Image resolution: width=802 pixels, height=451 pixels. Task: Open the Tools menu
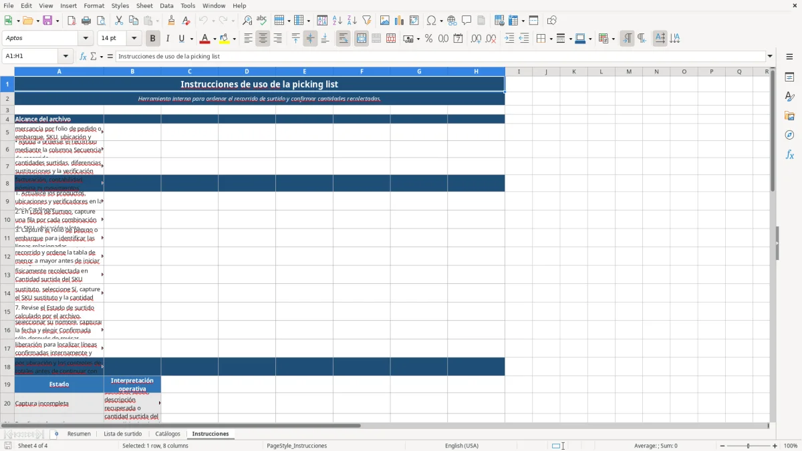[x=188, y=5]
